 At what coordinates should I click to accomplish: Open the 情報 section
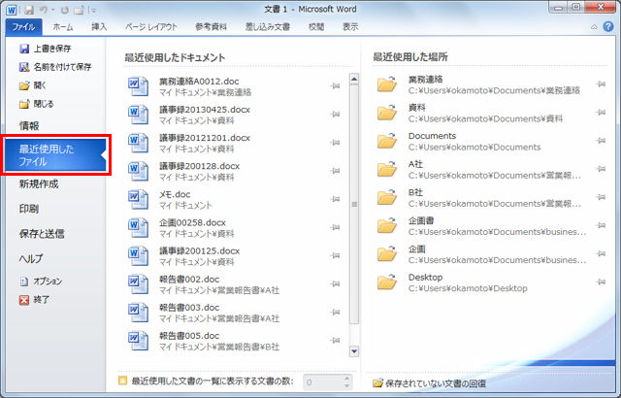coord(29,126)
